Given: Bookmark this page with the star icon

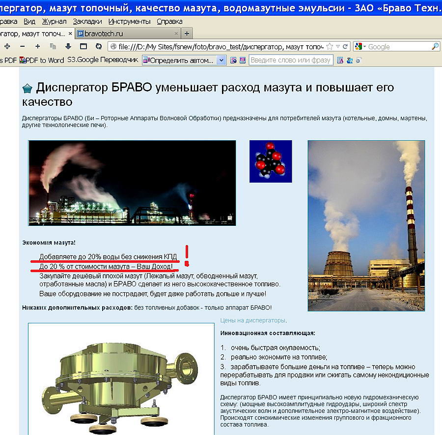Looking at the screenshot, I should point(329,47).
